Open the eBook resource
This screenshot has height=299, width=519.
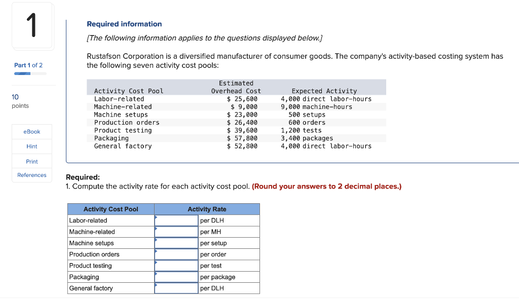click(31, 131)
